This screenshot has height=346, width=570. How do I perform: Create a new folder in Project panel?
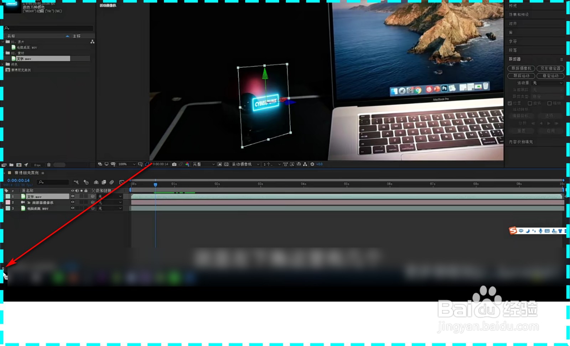click(11, 165)
